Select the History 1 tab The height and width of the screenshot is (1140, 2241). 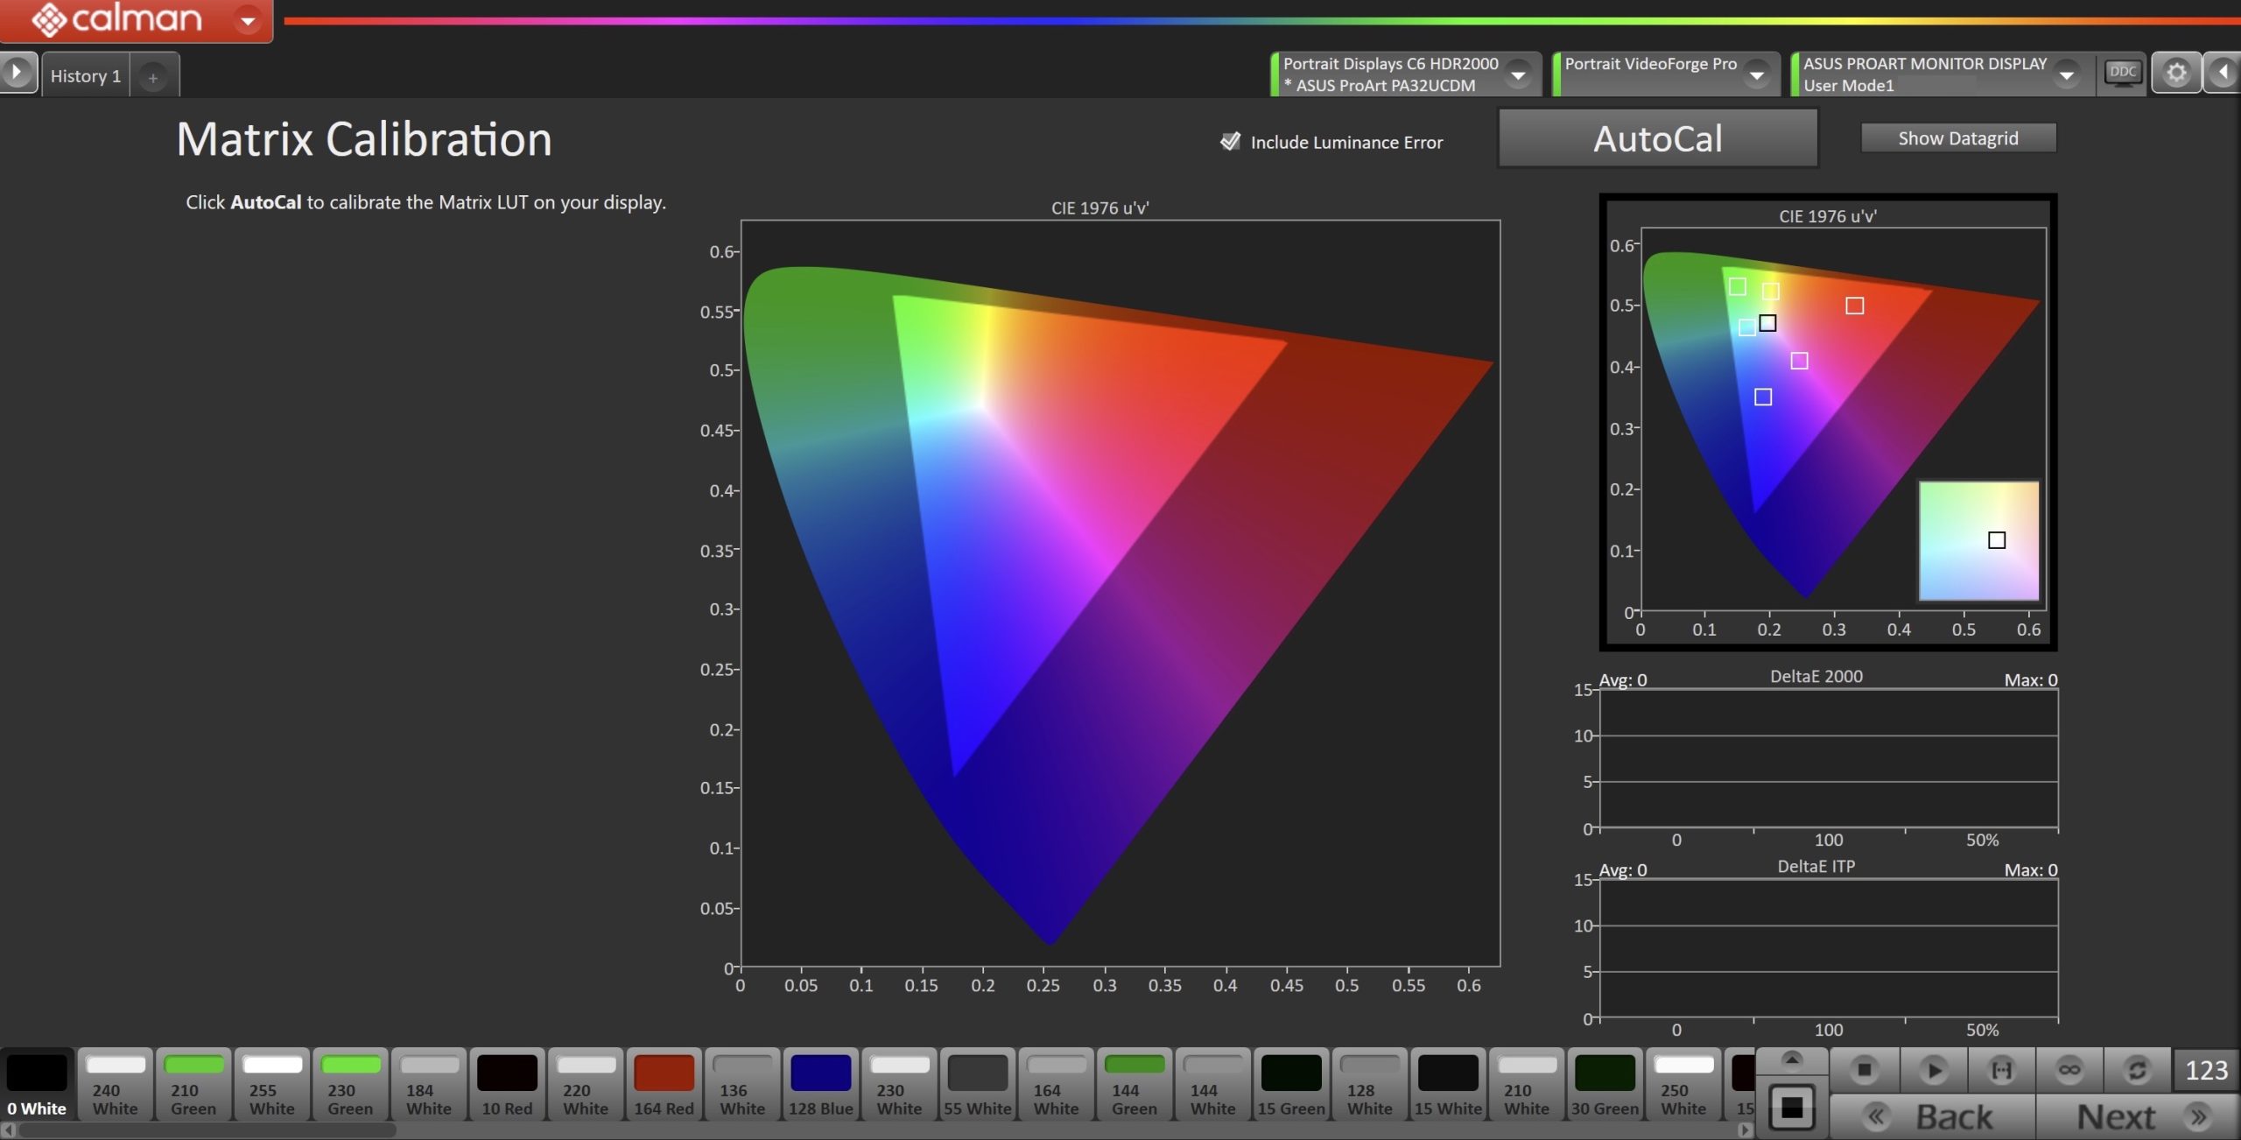click(x=86, y=76)
